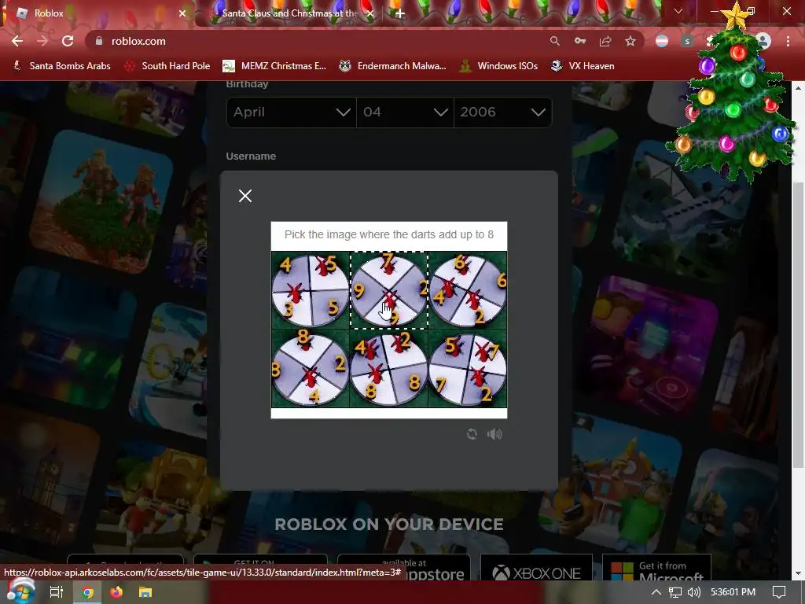
Task: Open Windows Start menu
Action: point(20,592)
